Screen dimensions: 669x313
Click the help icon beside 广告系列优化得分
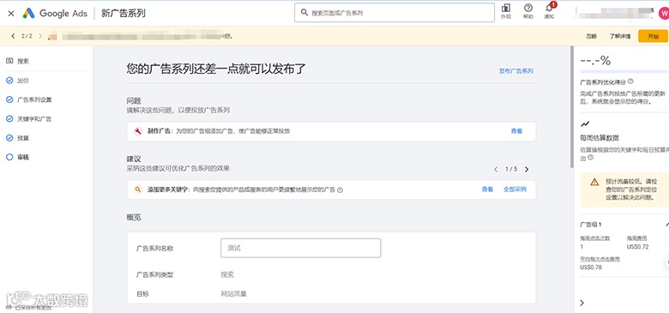tap(630, 81)
